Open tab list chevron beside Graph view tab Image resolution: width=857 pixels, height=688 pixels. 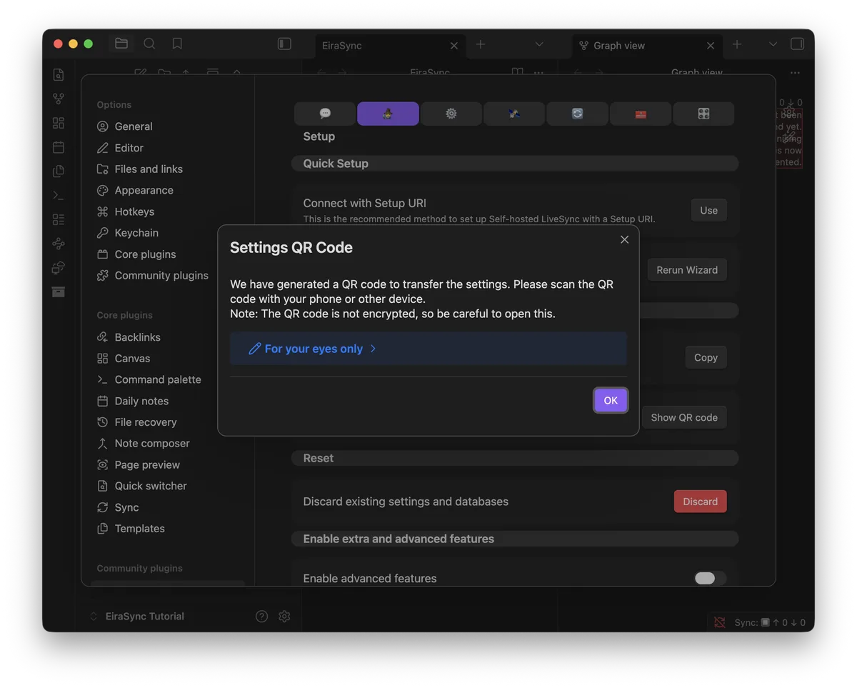(773, 44)
